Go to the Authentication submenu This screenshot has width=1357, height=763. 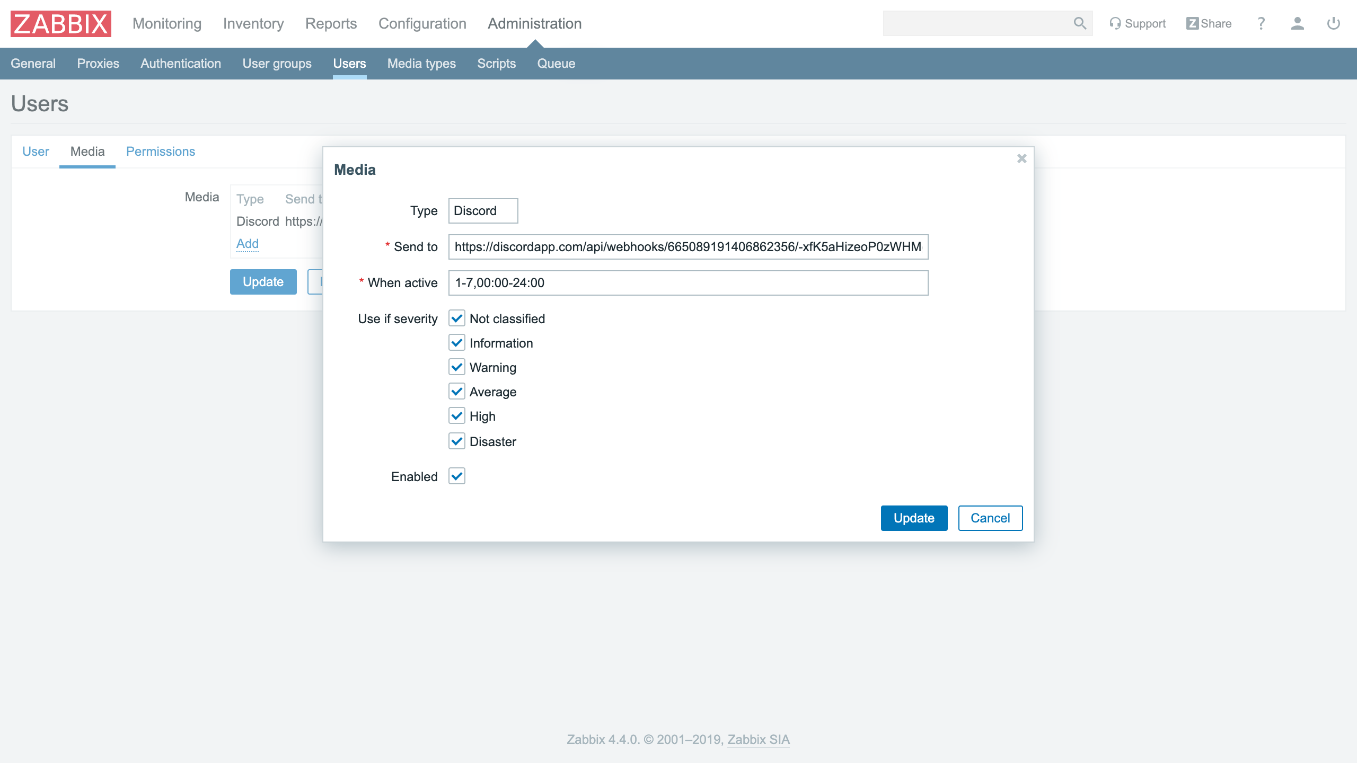click(181, 64)
